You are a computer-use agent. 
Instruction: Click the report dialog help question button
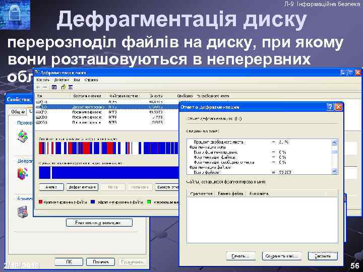click(330, 107)
